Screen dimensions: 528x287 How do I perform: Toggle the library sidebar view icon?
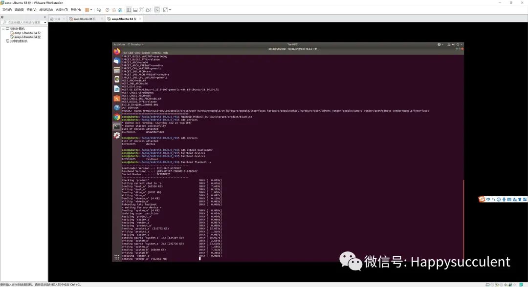[x=129, y=10]
